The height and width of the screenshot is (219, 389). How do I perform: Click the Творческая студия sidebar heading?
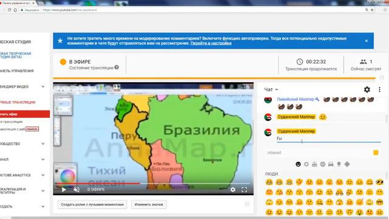click(x=15, y=42)
